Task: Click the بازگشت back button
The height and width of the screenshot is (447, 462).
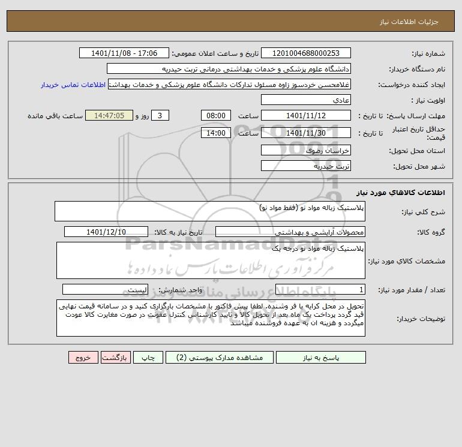Action: pyautogui.click(x=115, y=358)
